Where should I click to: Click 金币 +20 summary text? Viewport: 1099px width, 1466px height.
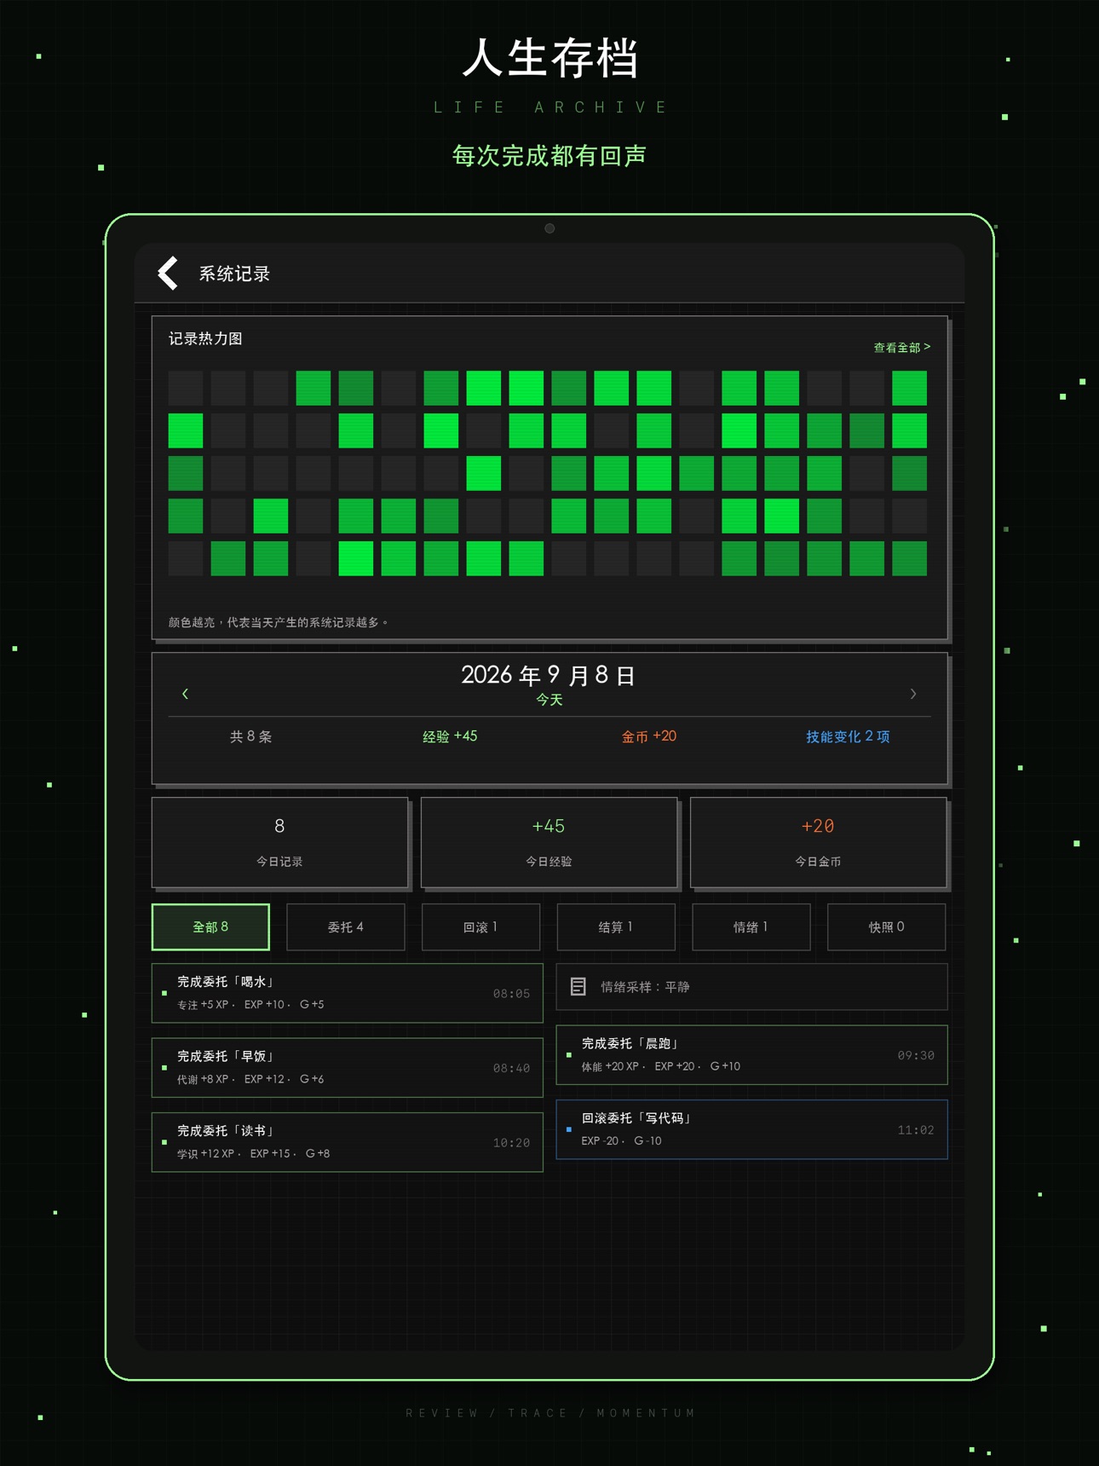point(648,736)
